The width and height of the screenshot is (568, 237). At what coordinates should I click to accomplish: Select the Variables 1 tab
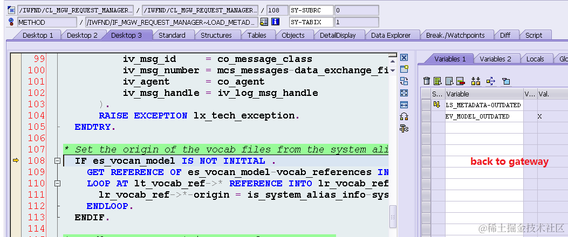(x=450, y=59)
